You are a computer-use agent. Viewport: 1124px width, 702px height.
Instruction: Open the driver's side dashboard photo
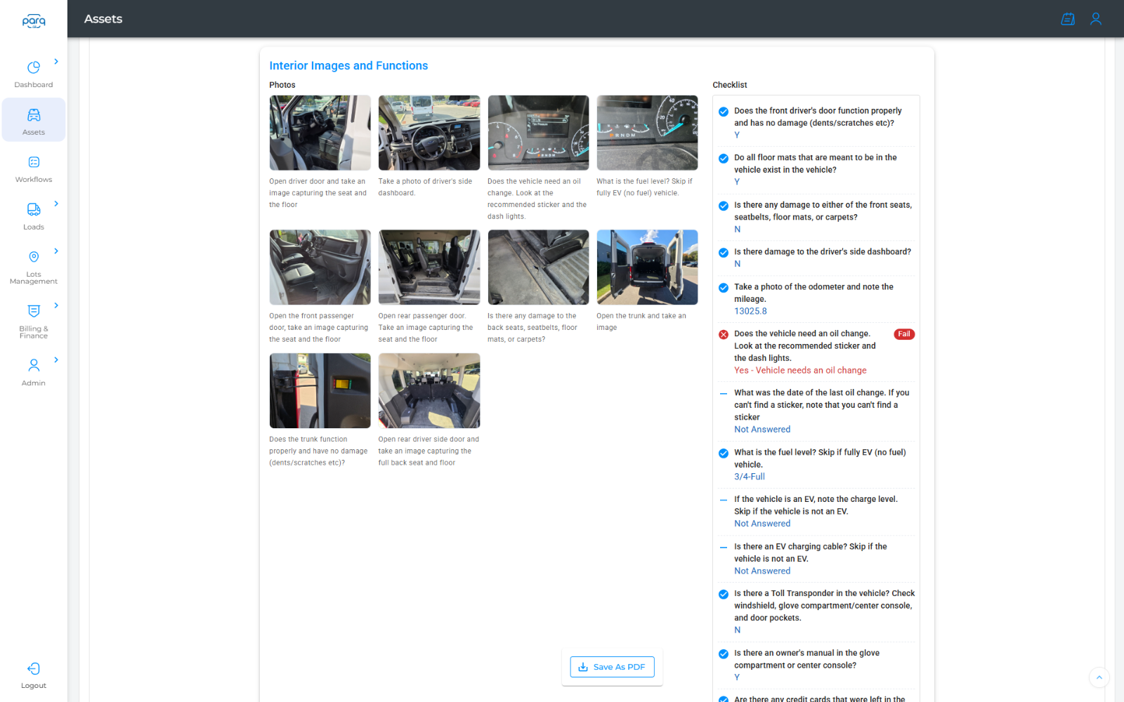pyautogui.click(x=429, y=133)
